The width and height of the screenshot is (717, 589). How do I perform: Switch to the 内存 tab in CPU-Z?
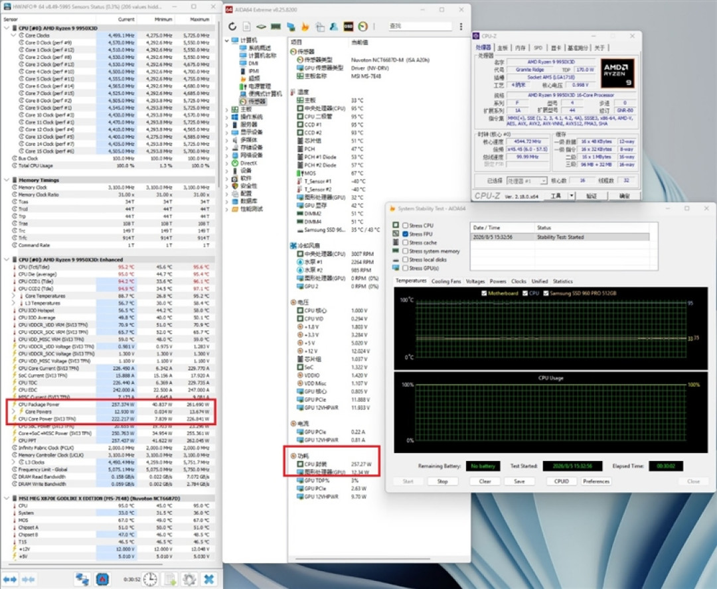click(520, 48)
